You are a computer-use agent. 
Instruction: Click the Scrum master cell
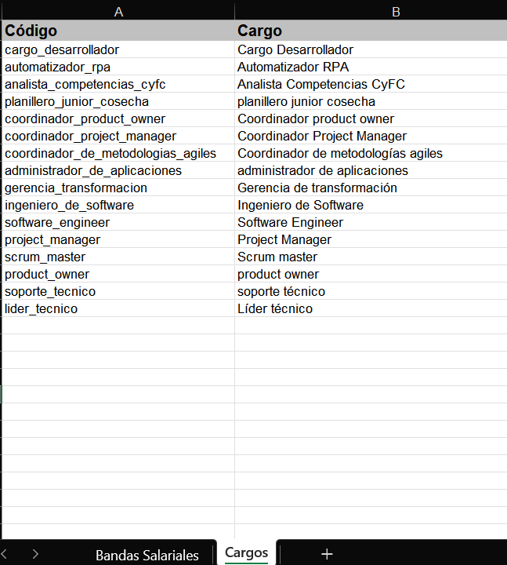pos(371,257)
